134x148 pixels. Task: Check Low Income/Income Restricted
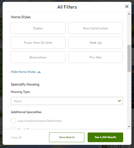pos(13,120)
